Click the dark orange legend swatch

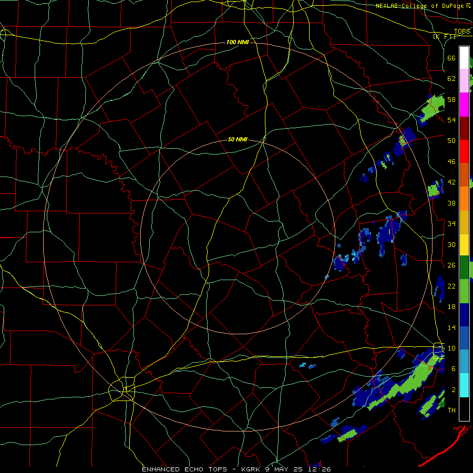[x=464, y=174]
